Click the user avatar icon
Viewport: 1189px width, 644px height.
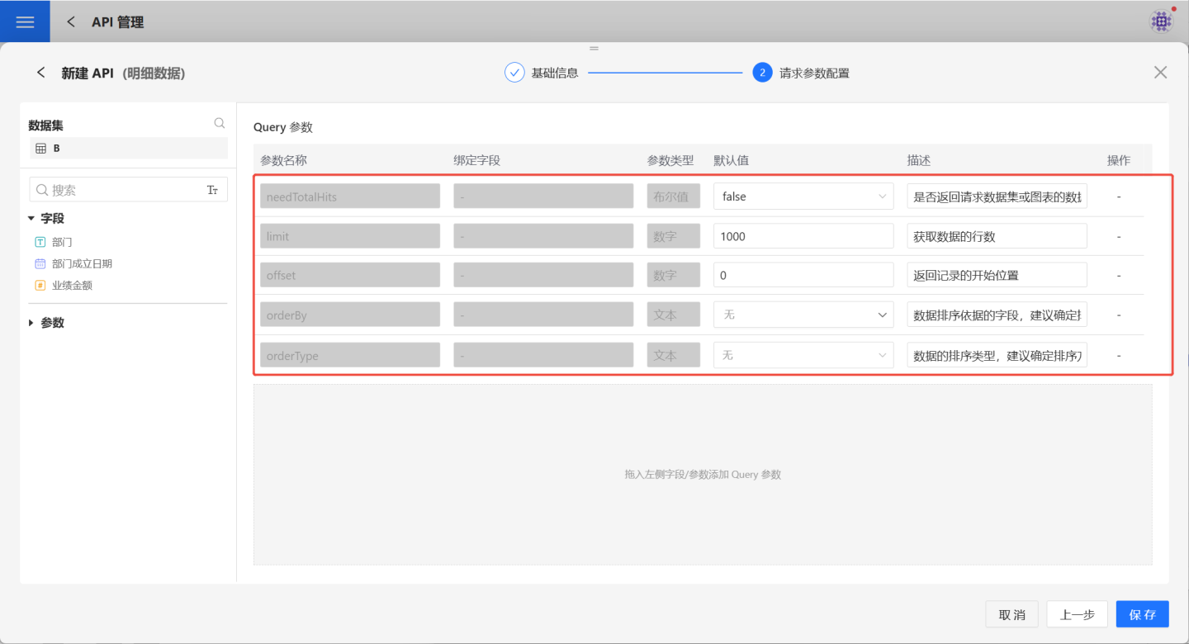tap(1161, 21)
